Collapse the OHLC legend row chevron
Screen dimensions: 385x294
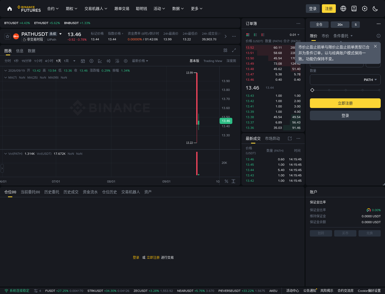6,71
